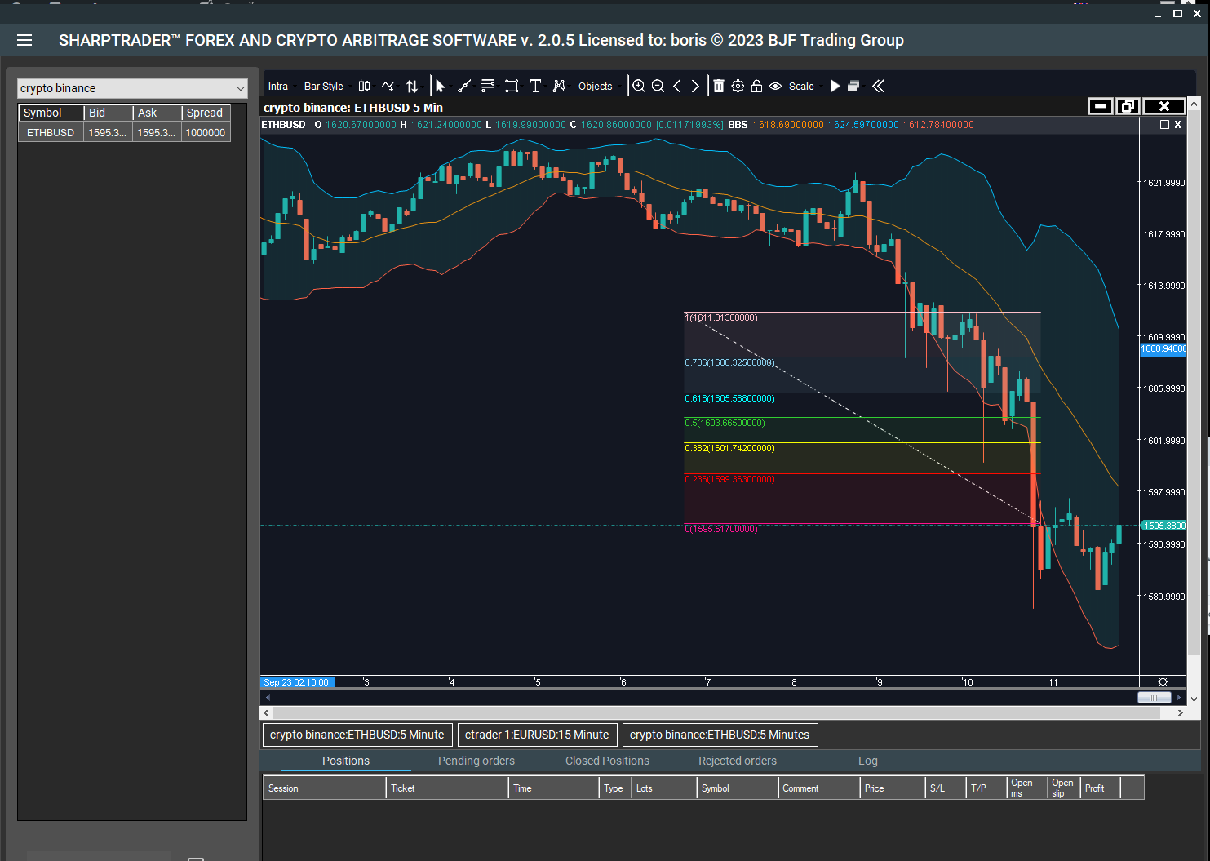Screen dimensions: 1210x861
Task: Open the Pending orders tab
Action: point(476,761)
